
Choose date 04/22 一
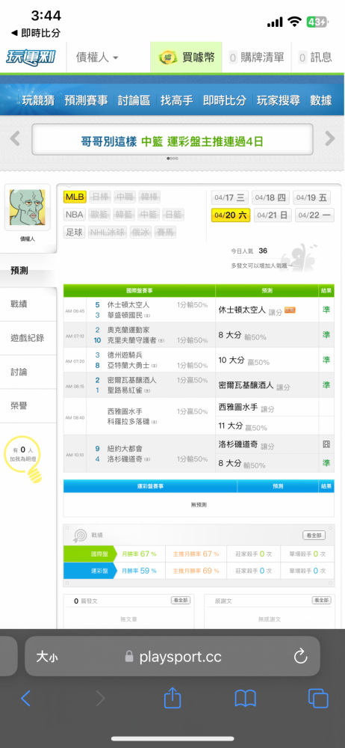click(x=314, y=215)
